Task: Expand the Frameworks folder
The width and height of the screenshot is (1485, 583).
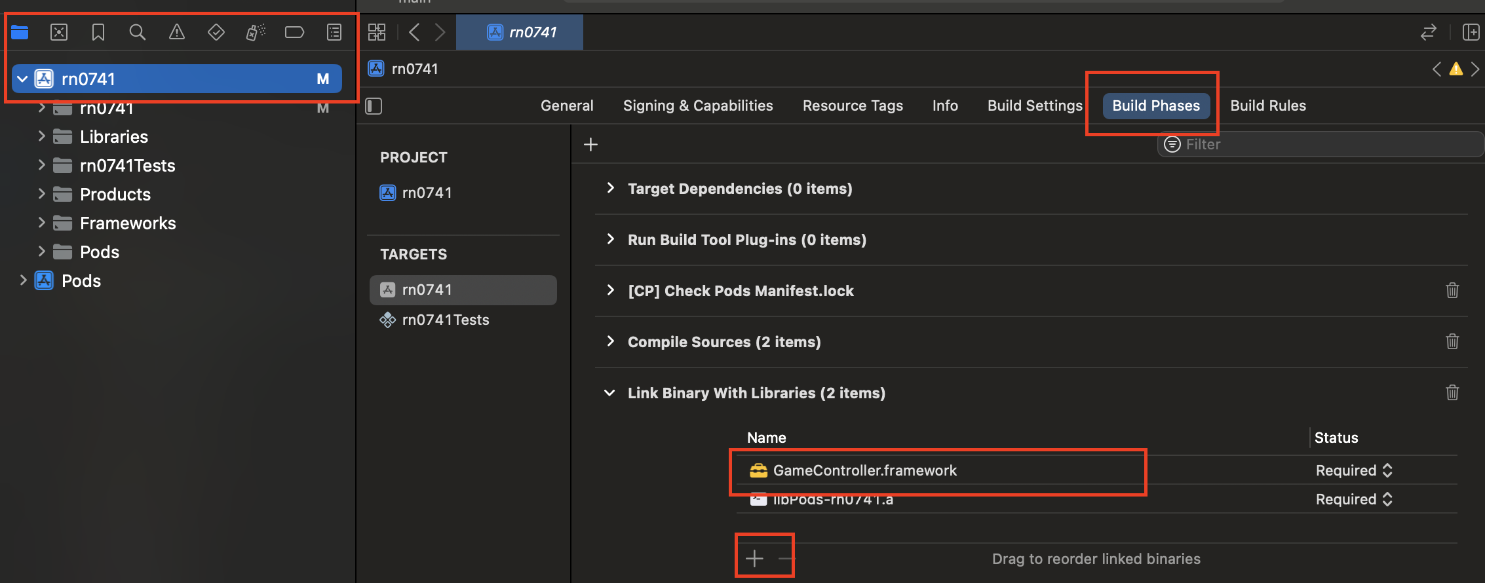Action: click(x=41, y=223)
